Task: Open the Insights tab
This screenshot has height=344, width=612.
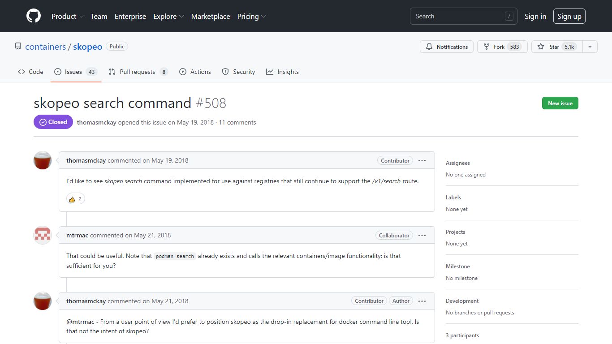Action: coord(282,72)
